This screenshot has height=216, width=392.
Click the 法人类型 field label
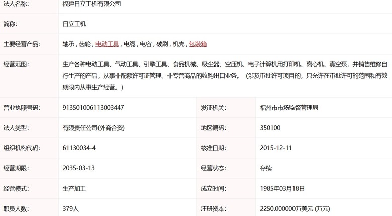click(x=16, y=128)
